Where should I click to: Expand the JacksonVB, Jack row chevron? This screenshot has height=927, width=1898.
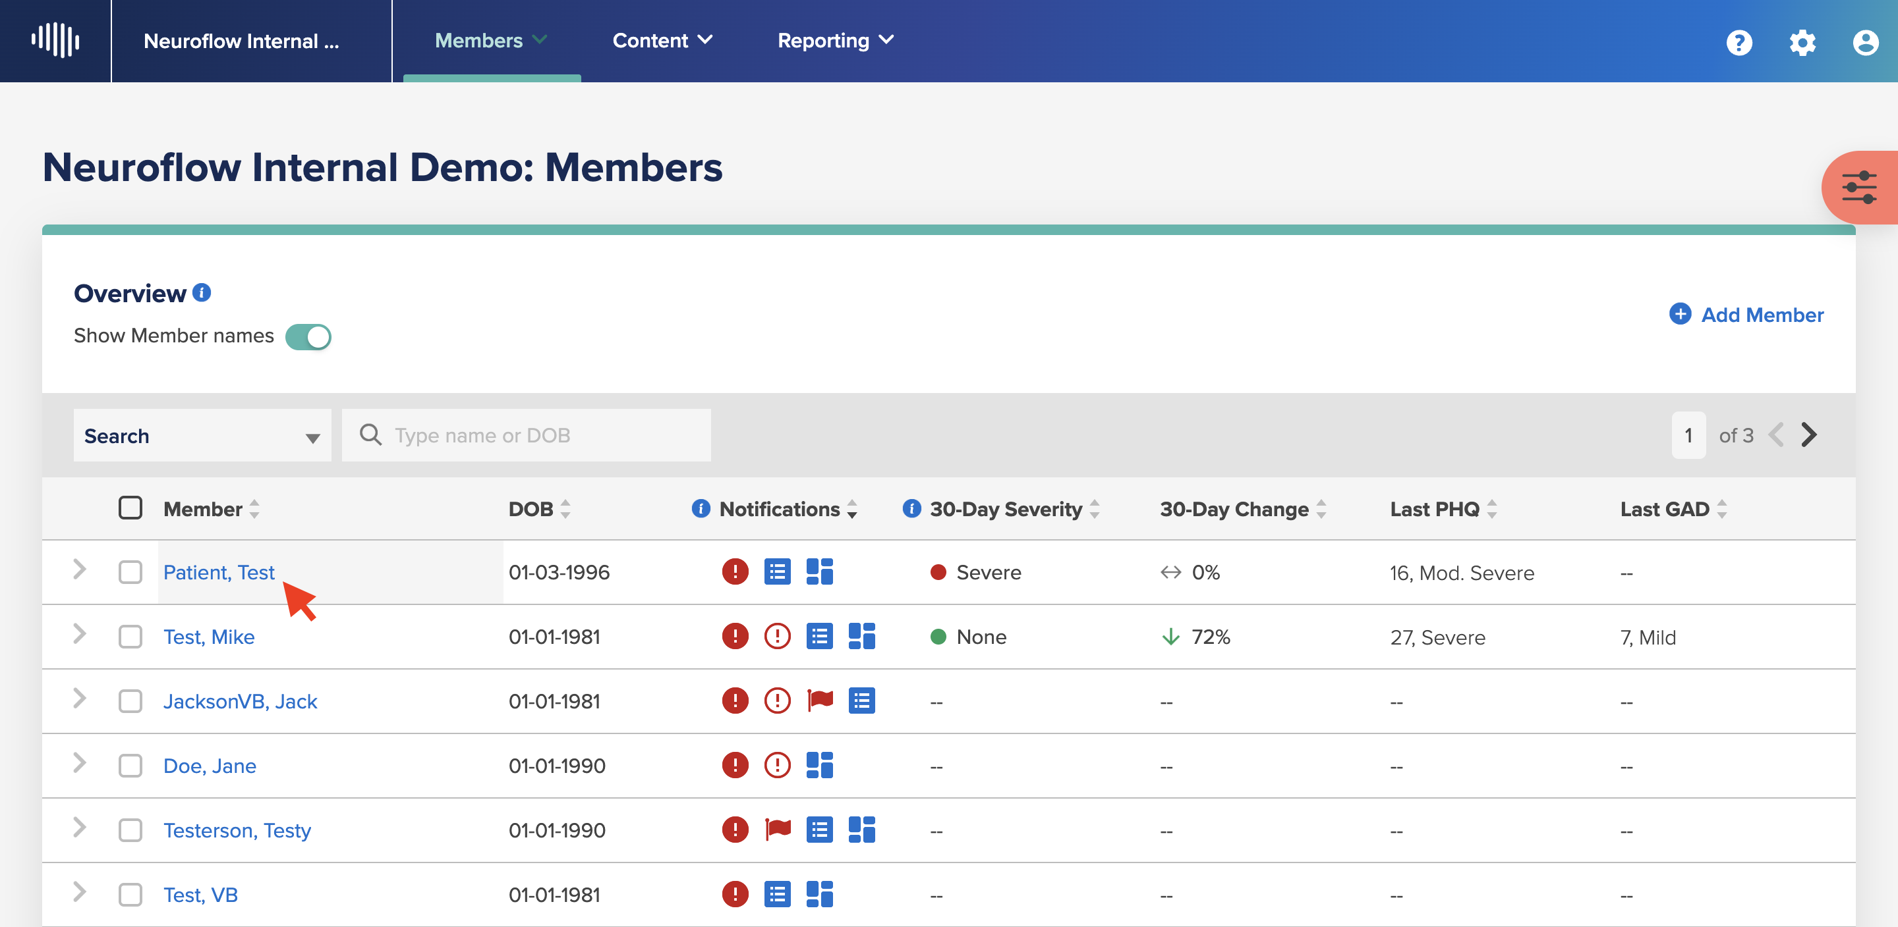click(x=80, y=698)
